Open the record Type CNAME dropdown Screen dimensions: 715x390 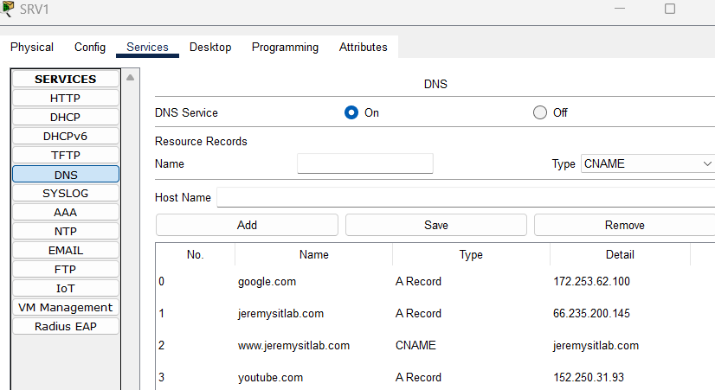pos(647,163)
